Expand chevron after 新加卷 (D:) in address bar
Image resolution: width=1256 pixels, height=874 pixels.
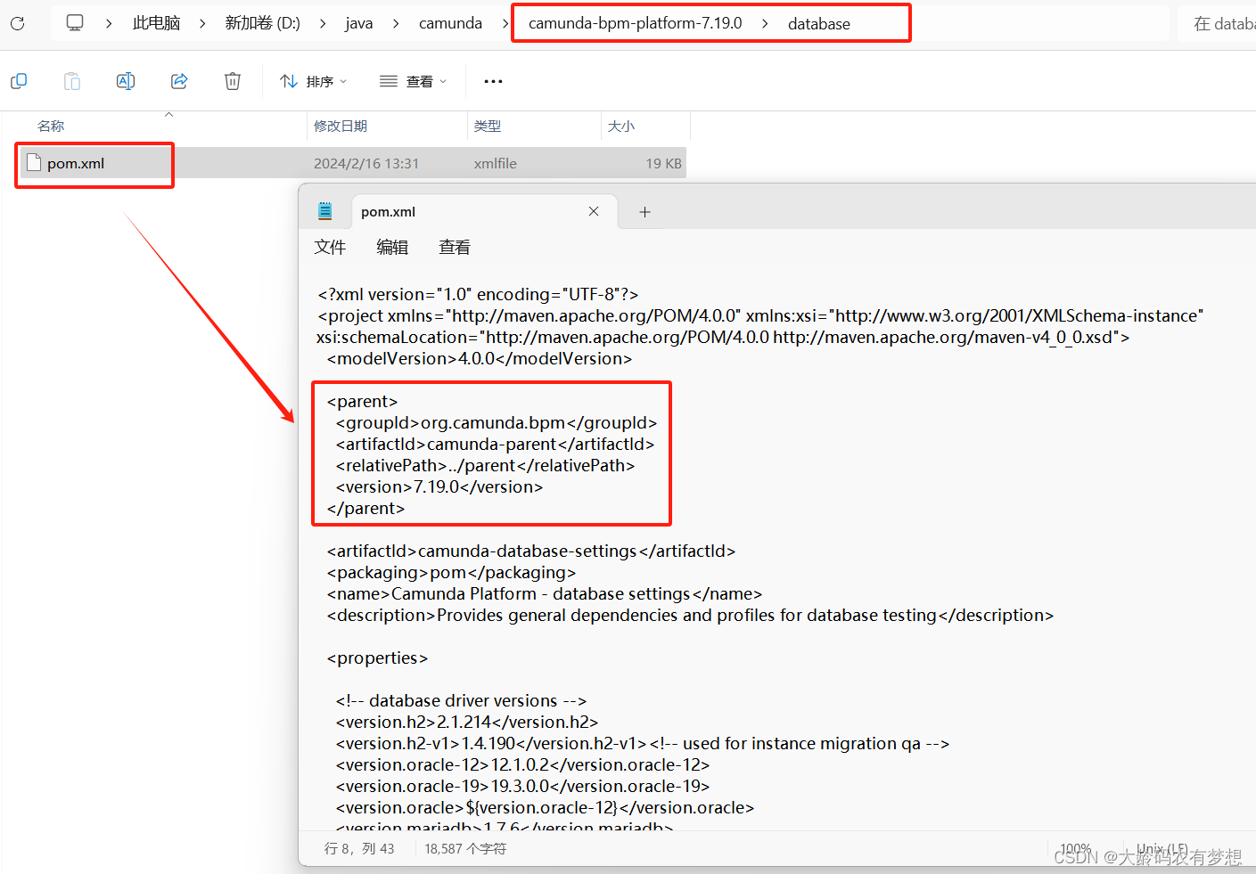tap(322, 23)
